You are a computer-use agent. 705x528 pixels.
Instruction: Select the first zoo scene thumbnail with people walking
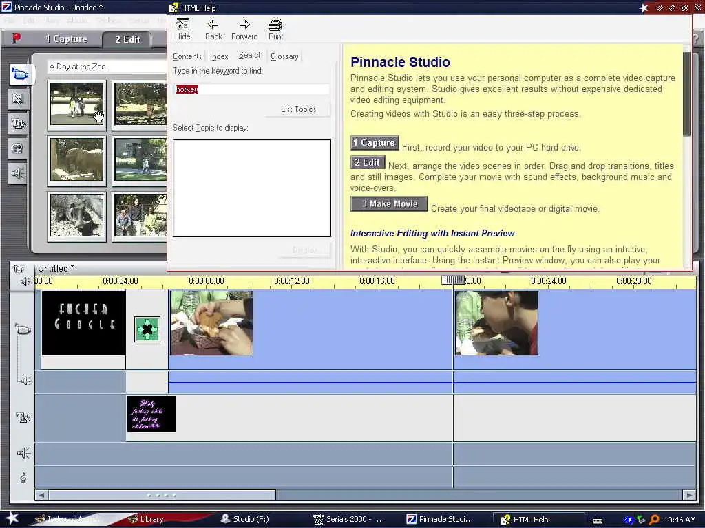[x=77, y=105]
